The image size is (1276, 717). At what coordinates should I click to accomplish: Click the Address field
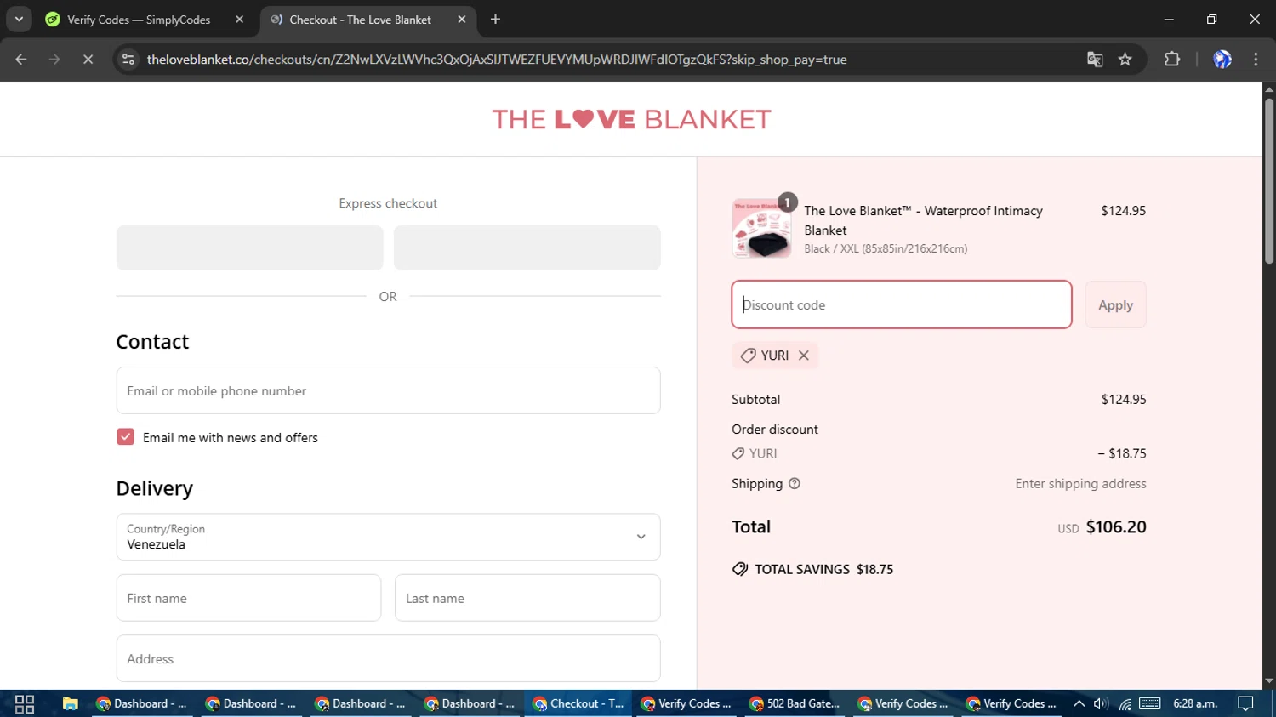[388, 658]
